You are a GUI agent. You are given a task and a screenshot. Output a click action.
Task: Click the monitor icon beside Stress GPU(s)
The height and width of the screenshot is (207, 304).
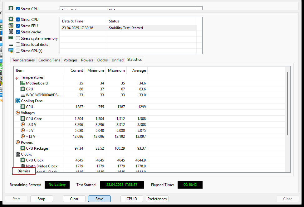pyautogui.click(x=11, y=51)
